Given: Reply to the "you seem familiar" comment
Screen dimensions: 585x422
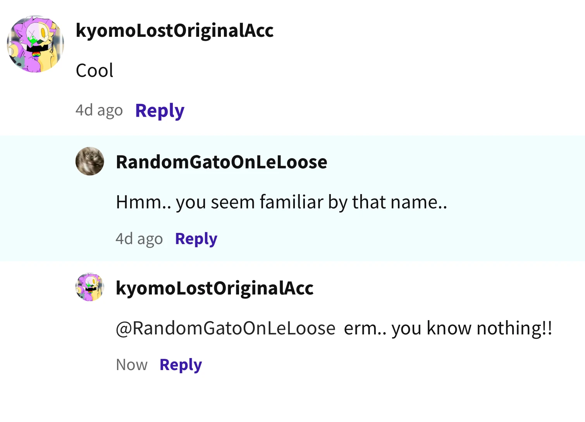Looking at the screenshot, I should click(x=196, y=239).
